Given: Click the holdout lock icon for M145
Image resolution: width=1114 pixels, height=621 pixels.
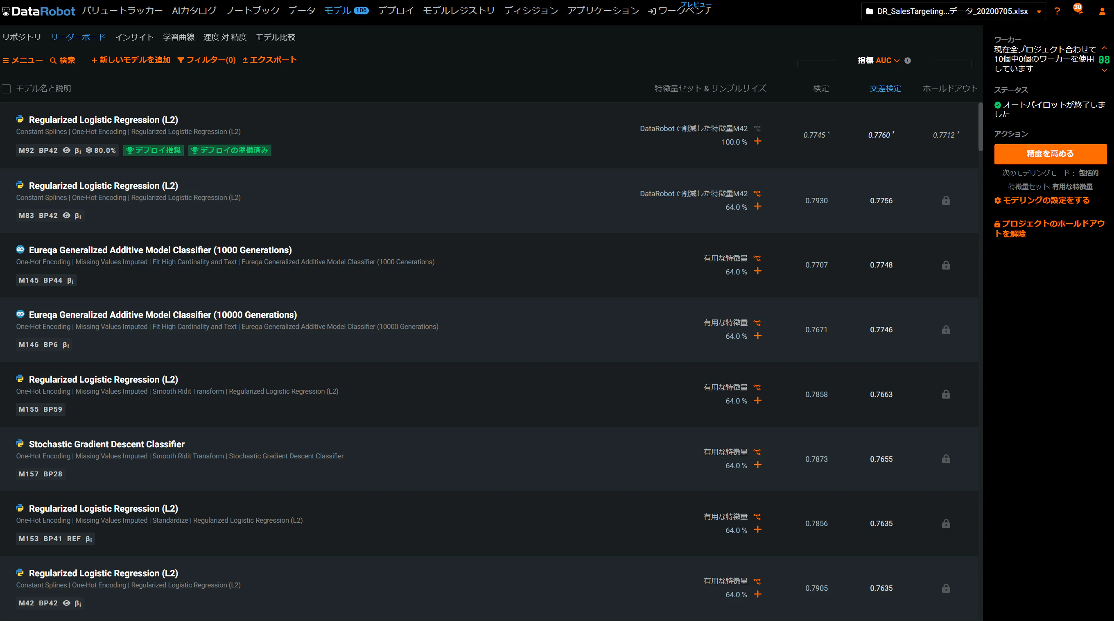Looking at the screenshot, I should (946, 265).
